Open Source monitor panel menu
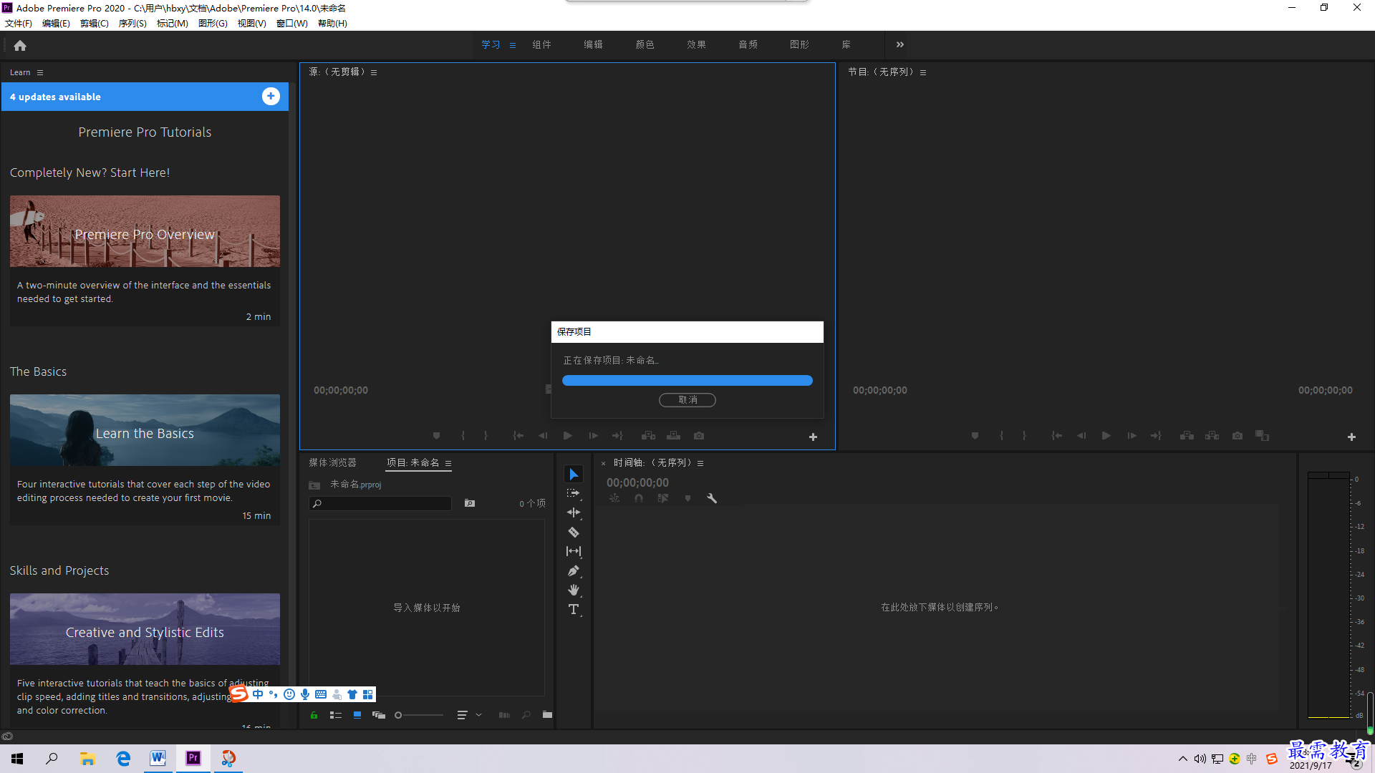Screen dimensions: 1375x773 (x=374, y=72)
